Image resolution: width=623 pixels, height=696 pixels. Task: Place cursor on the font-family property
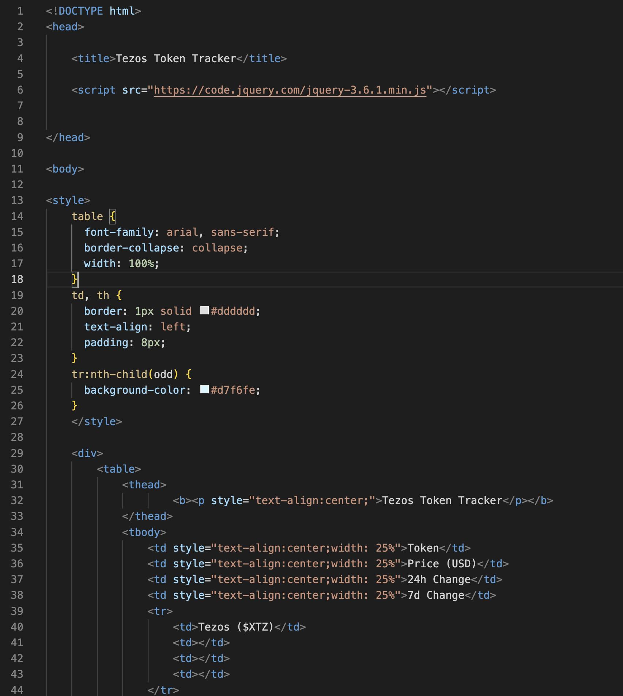(119, 232)
